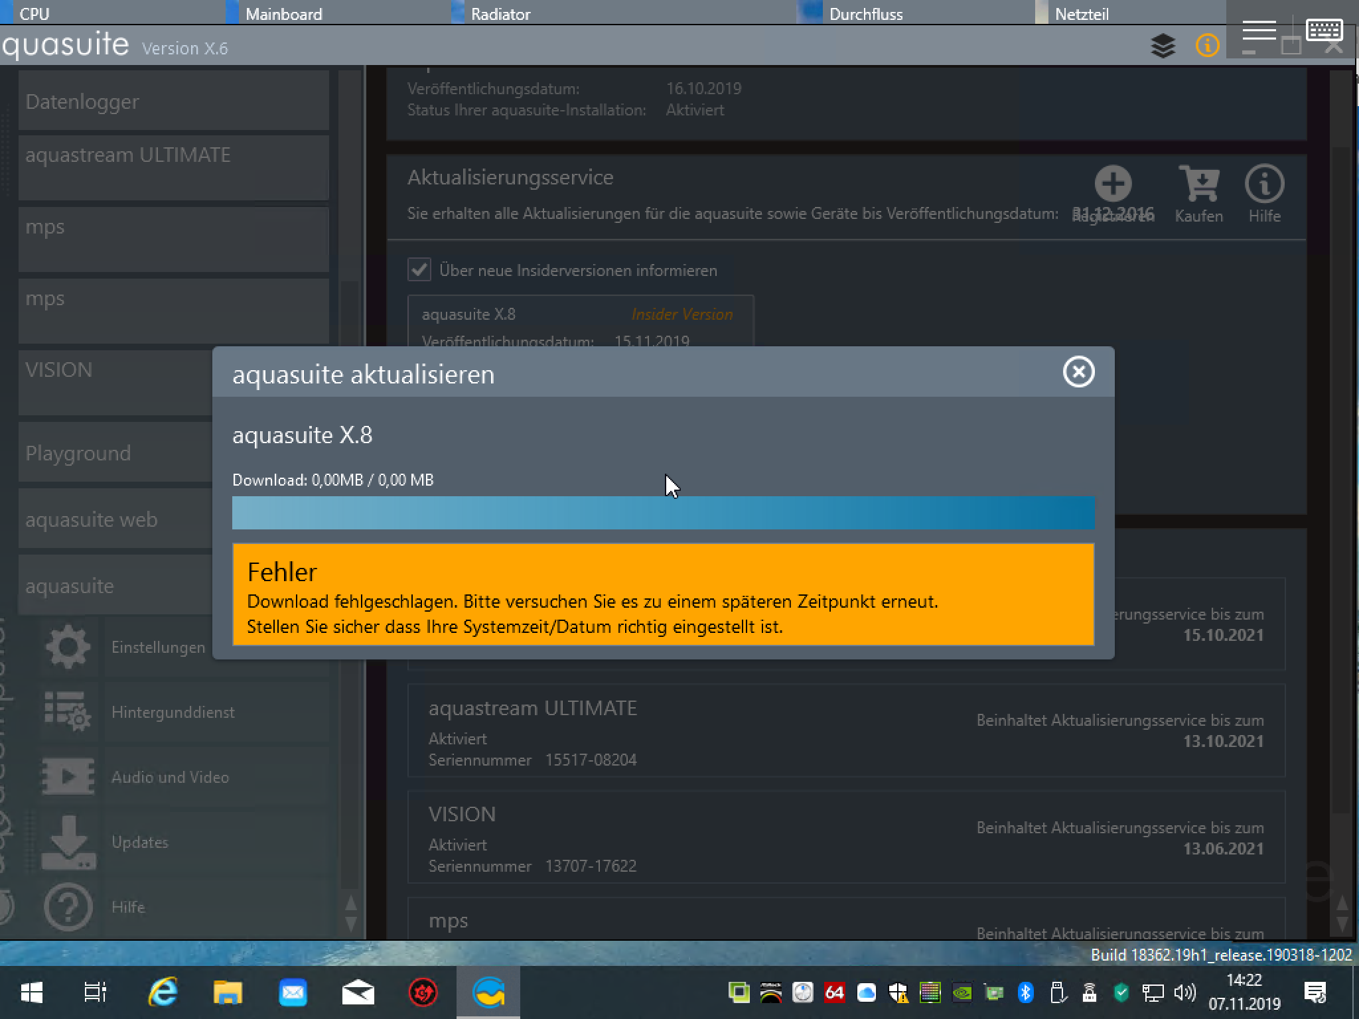
Task: Click the Hilfe info icon in Aktualisierungsservice
Action: [1264, 184]
